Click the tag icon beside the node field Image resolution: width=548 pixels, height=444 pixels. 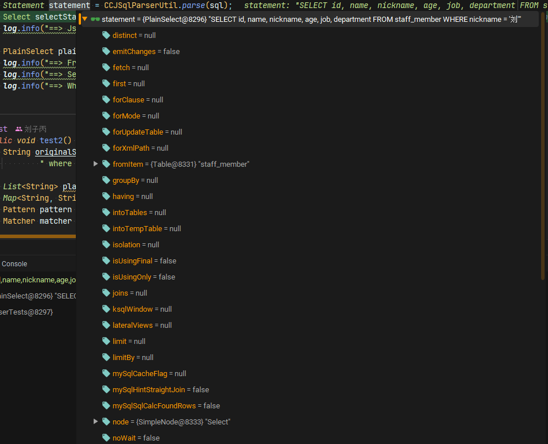[106, 422]
